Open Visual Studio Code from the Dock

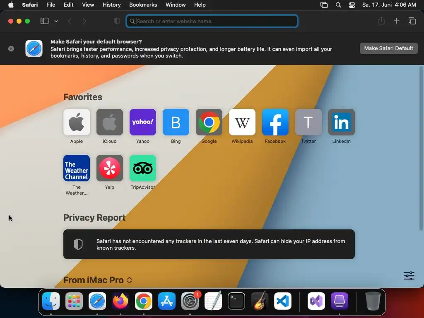(282, 301)
